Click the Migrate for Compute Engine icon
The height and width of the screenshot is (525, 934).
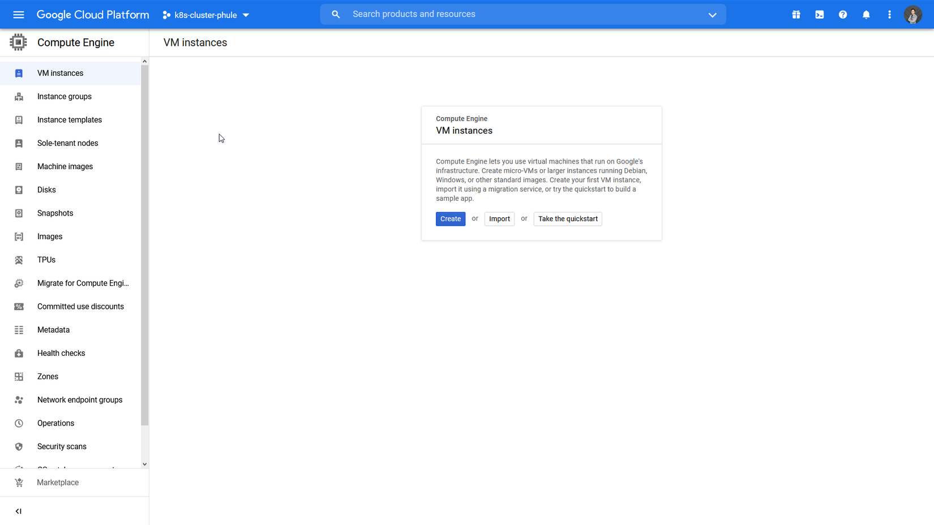(19, 283)
